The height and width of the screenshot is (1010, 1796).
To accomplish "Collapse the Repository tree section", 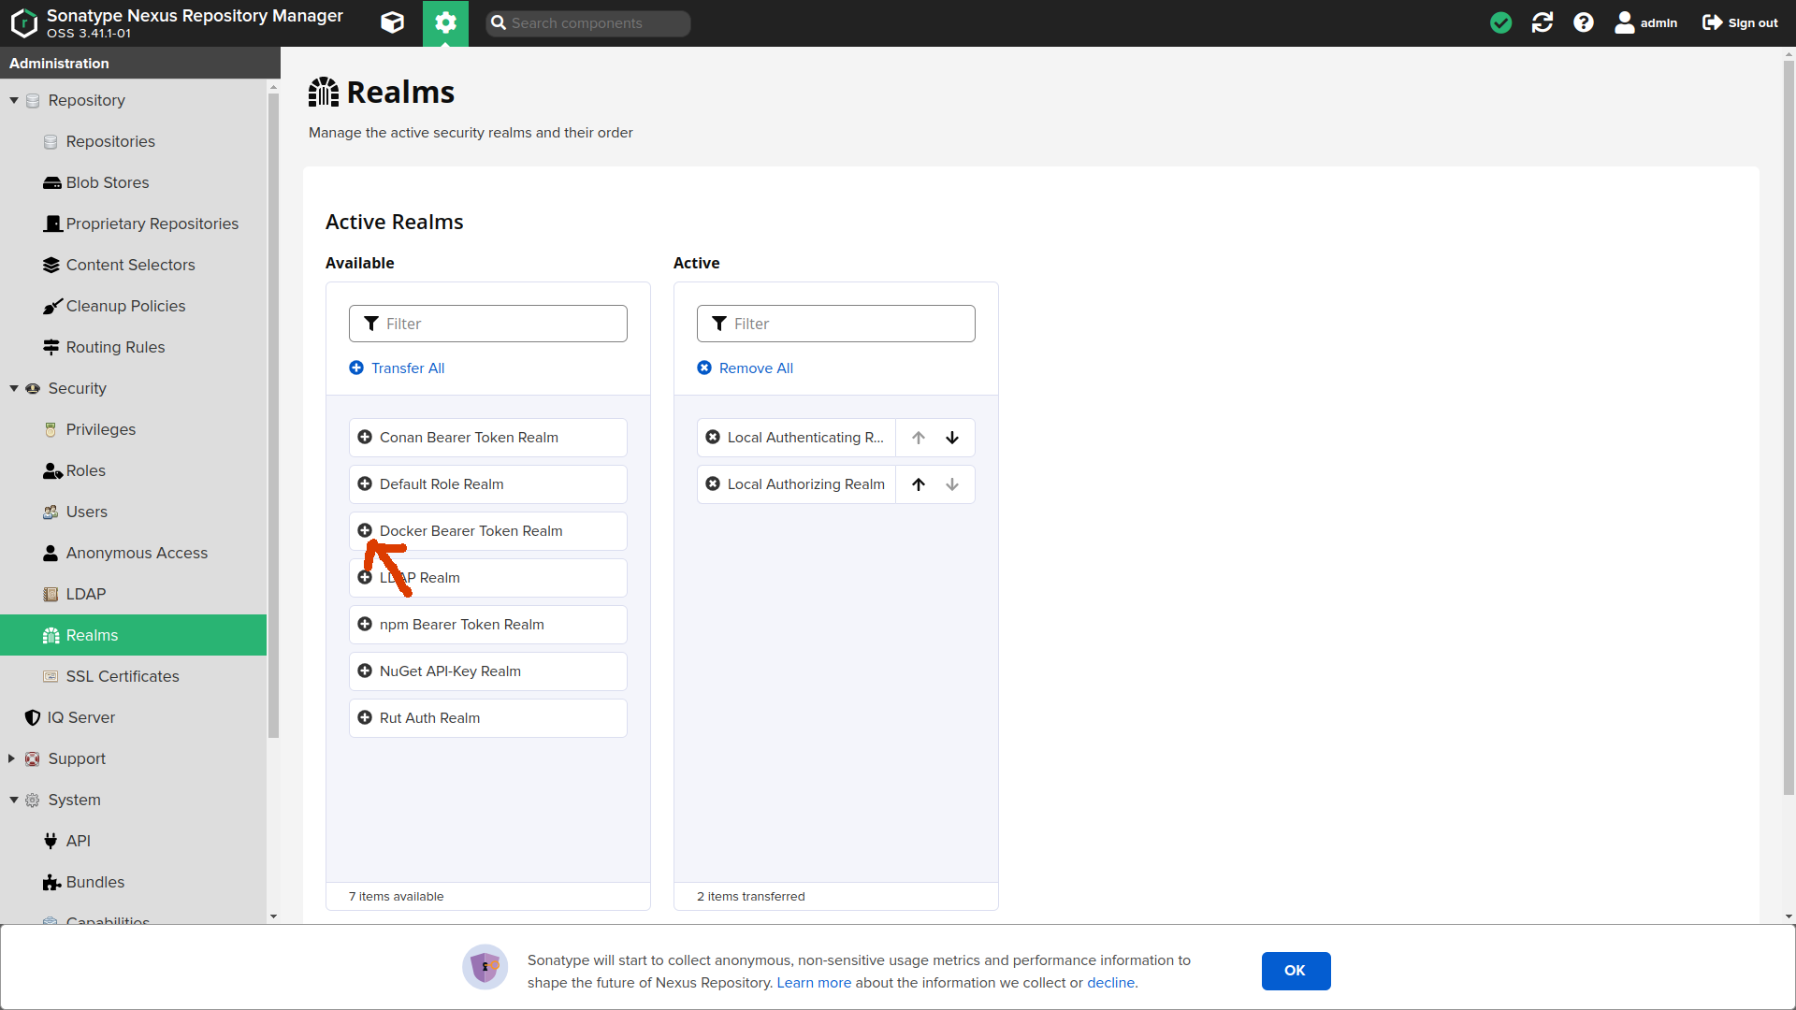I will tap(14, 100).
